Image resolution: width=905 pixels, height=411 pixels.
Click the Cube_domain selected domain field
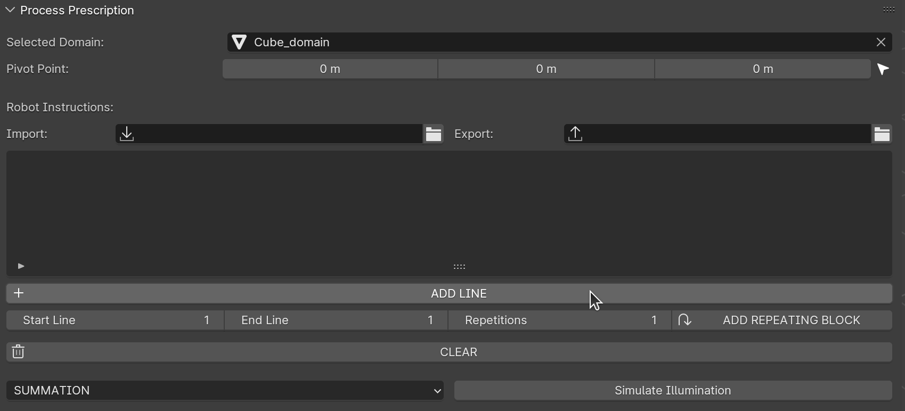[559, 43]
